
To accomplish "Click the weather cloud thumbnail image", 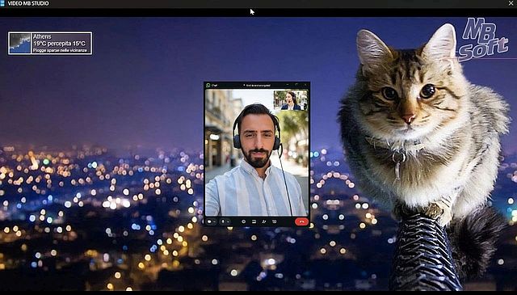I will tap(19, 43).
